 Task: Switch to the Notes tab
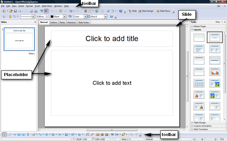pos(62,22)
